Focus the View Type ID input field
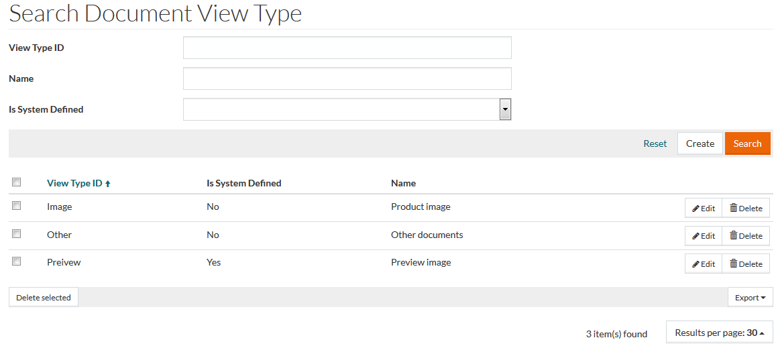 coord(347,48)
